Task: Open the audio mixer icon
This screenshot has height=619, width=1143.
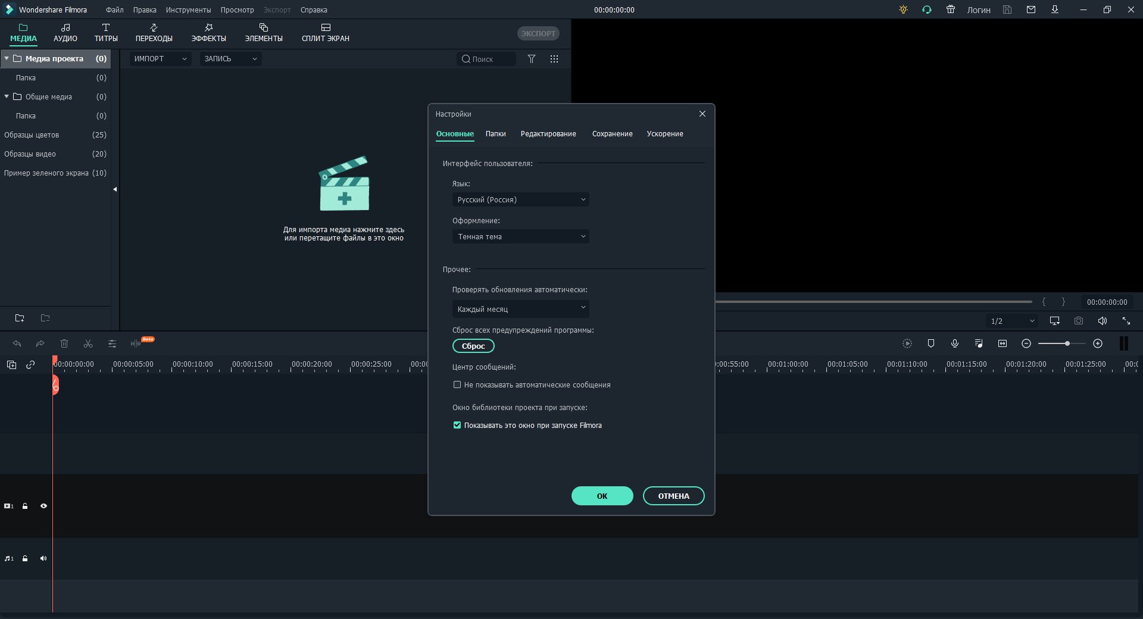Action: tap(979, 343)
